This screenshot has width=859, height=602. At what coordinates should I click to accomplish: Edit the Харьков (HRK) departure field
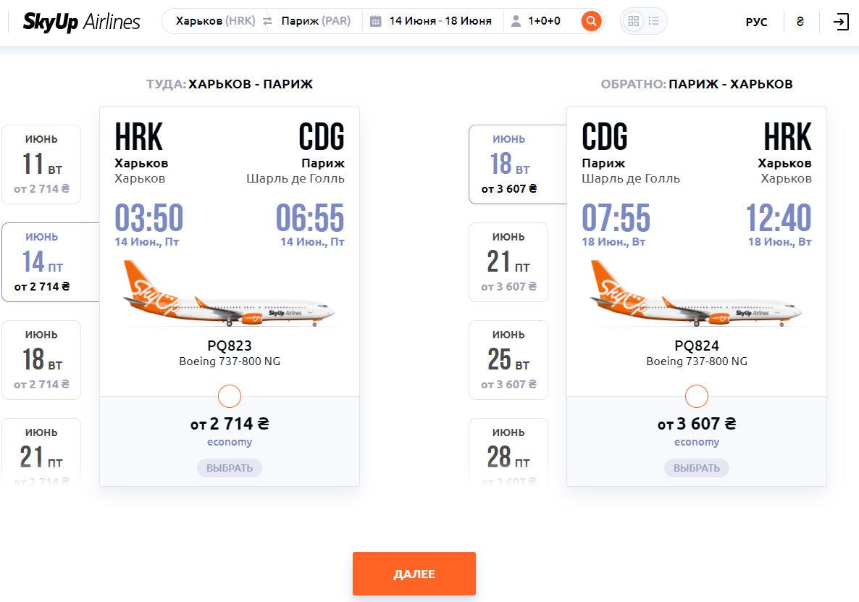215,21
